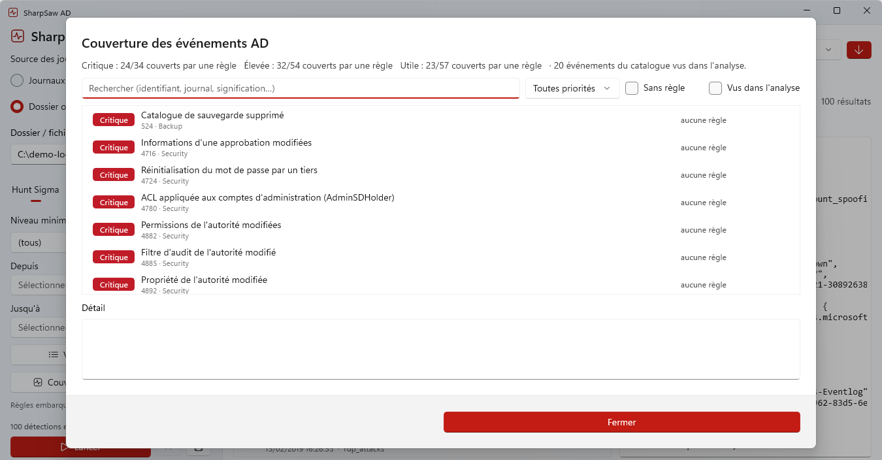Select "Informations d'une approbation modifiées" row
Viewport: 882px width, 460px height.
[440, 148]
